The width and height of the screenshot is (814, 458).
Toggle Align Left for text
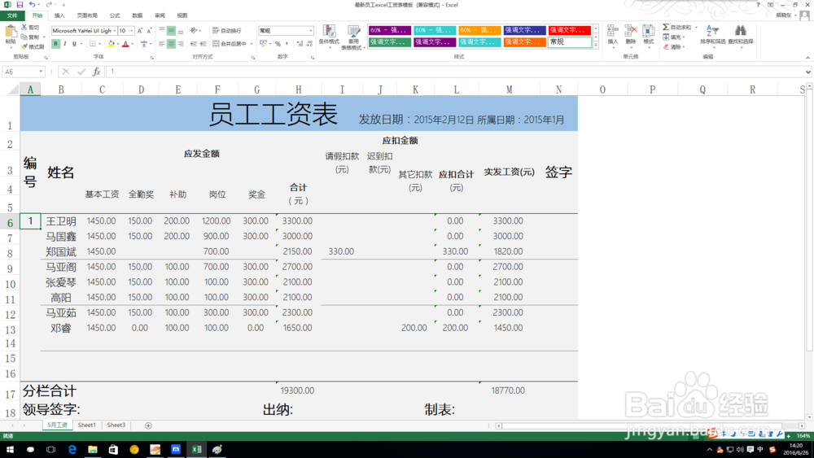click(x=162, y=44)
